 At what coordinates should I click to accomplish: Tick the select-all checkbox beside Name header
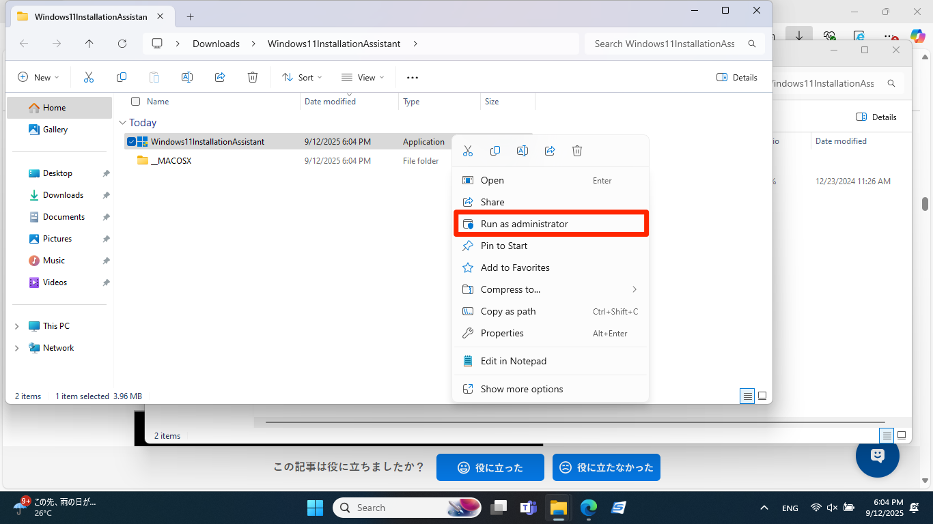tap(135, 102)
